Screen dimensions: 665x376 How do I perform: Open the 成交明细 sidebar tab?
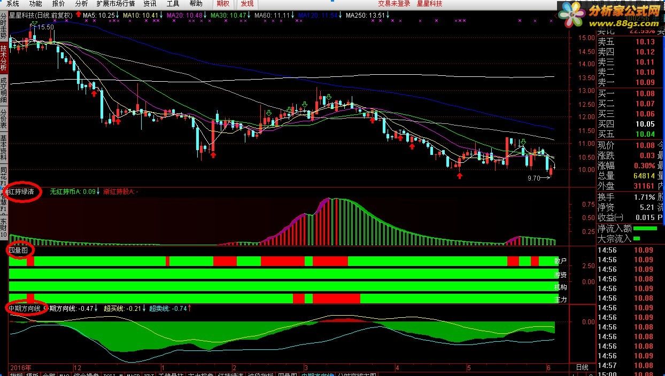coord(4,90)
